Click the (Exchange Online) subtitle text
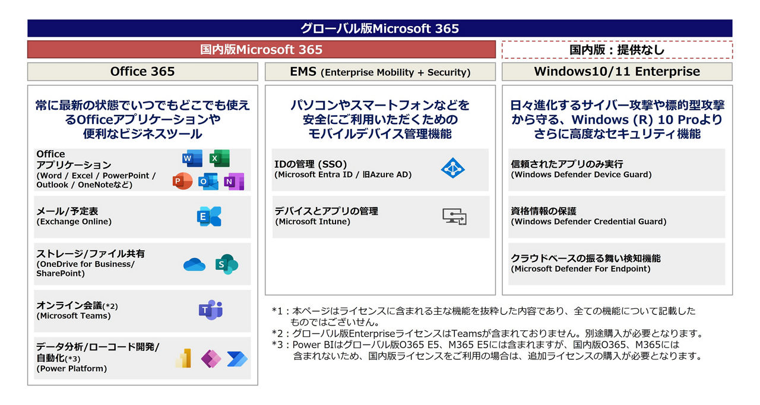Viewport: 760px width, 405px height. (74, 222)
